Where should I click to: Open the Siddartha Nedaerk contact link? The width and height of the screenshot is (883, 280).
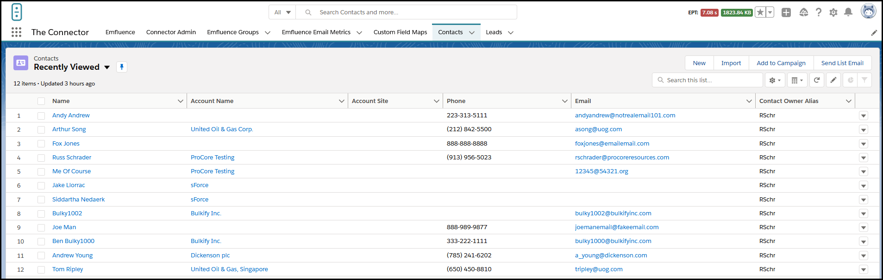78,200
